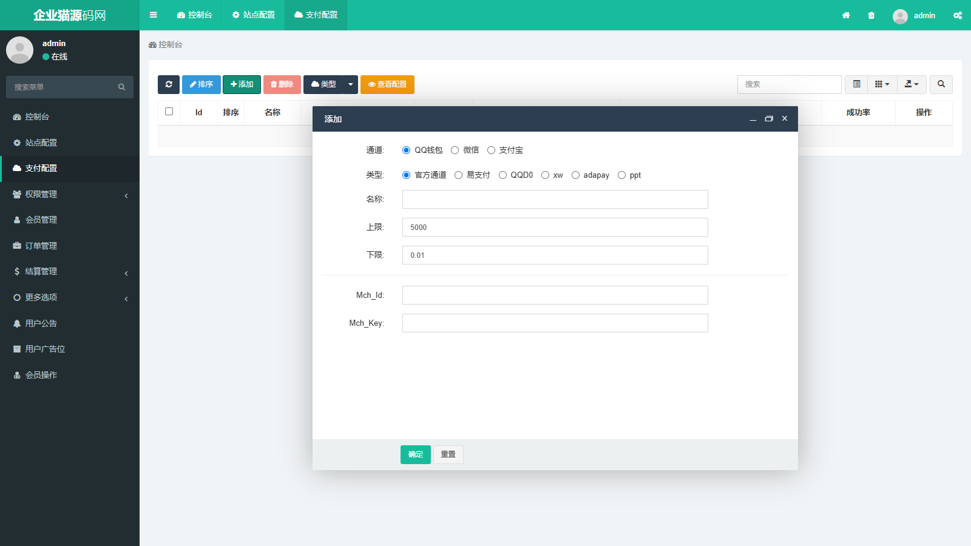Click the search icon in sidebar menu search
Viewport: 971px width, 546px height.
[121, 87]
